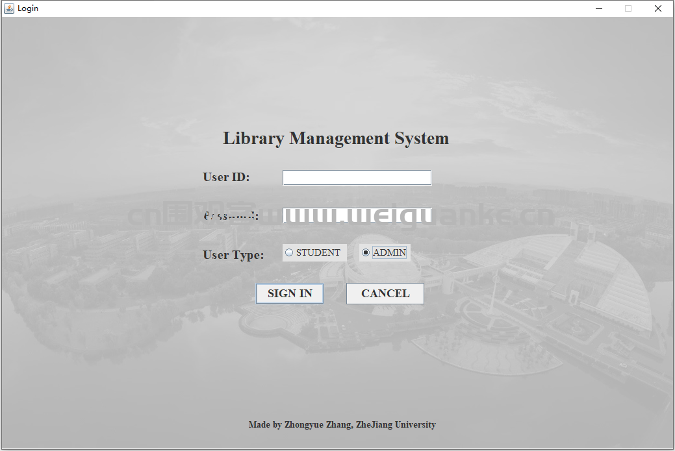Click the SIGN IN button

[x=290, y=294]
